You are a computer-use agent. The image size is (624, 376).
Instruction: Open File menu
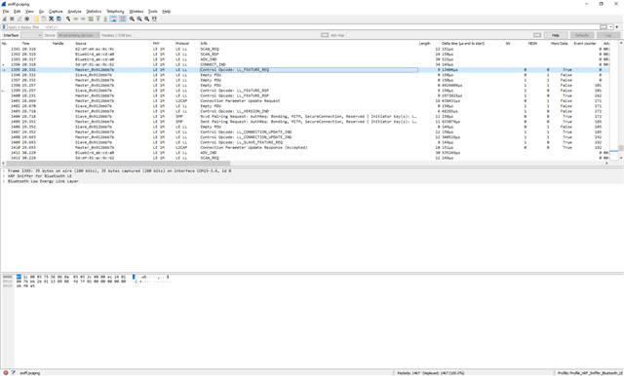pos(6,12)
